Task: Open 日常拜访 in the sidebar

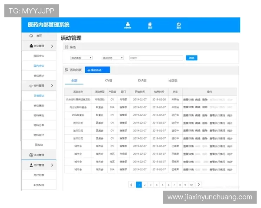Action: coord(39,96)
